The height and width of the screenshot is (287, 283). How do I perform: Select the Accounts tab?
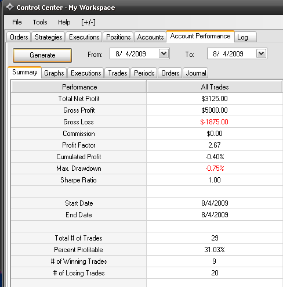point(150,37)
